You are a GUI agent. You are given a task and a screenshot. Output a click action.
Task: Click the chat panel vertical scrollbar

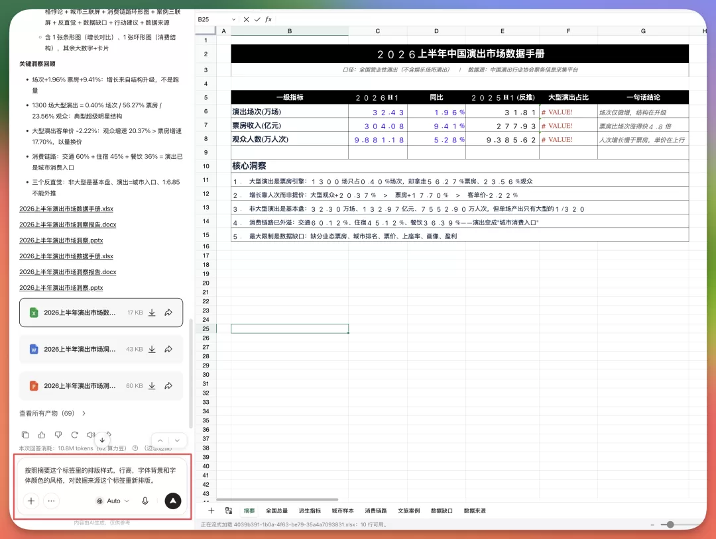191,373
